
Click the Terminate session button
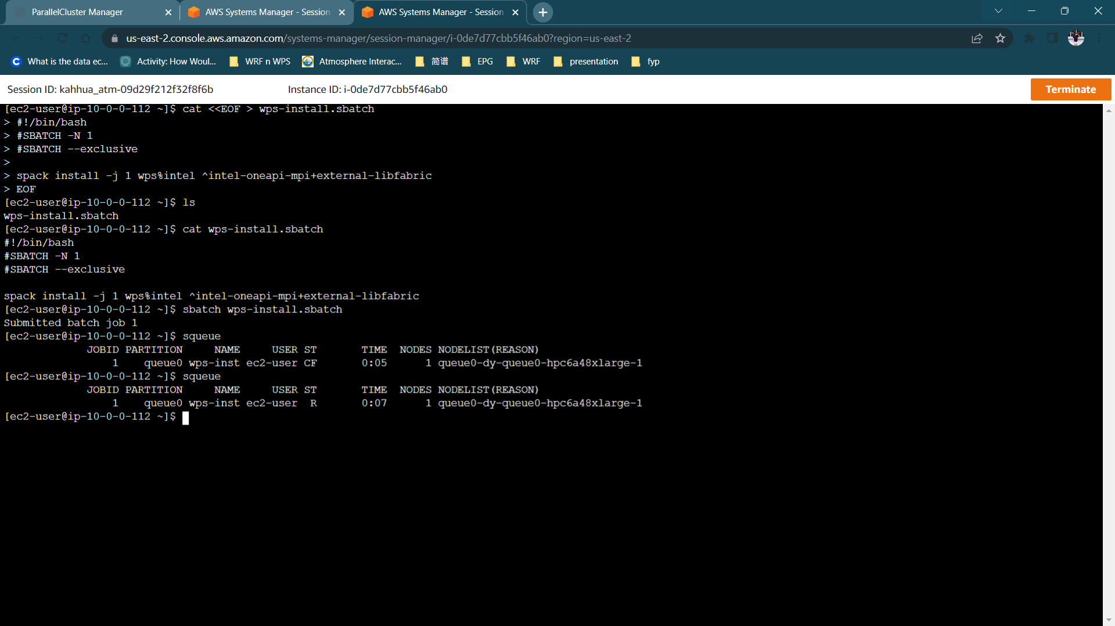[1070, 89]
